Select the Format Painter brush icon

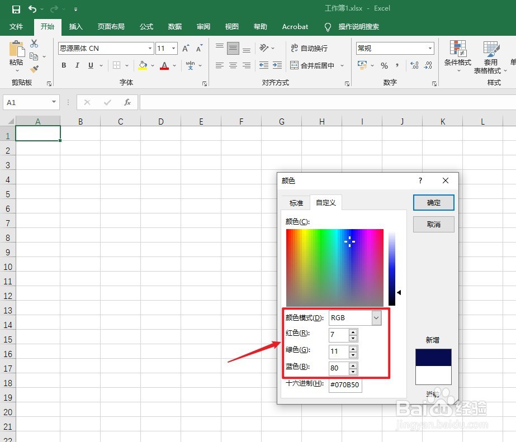tap(34, 69)
